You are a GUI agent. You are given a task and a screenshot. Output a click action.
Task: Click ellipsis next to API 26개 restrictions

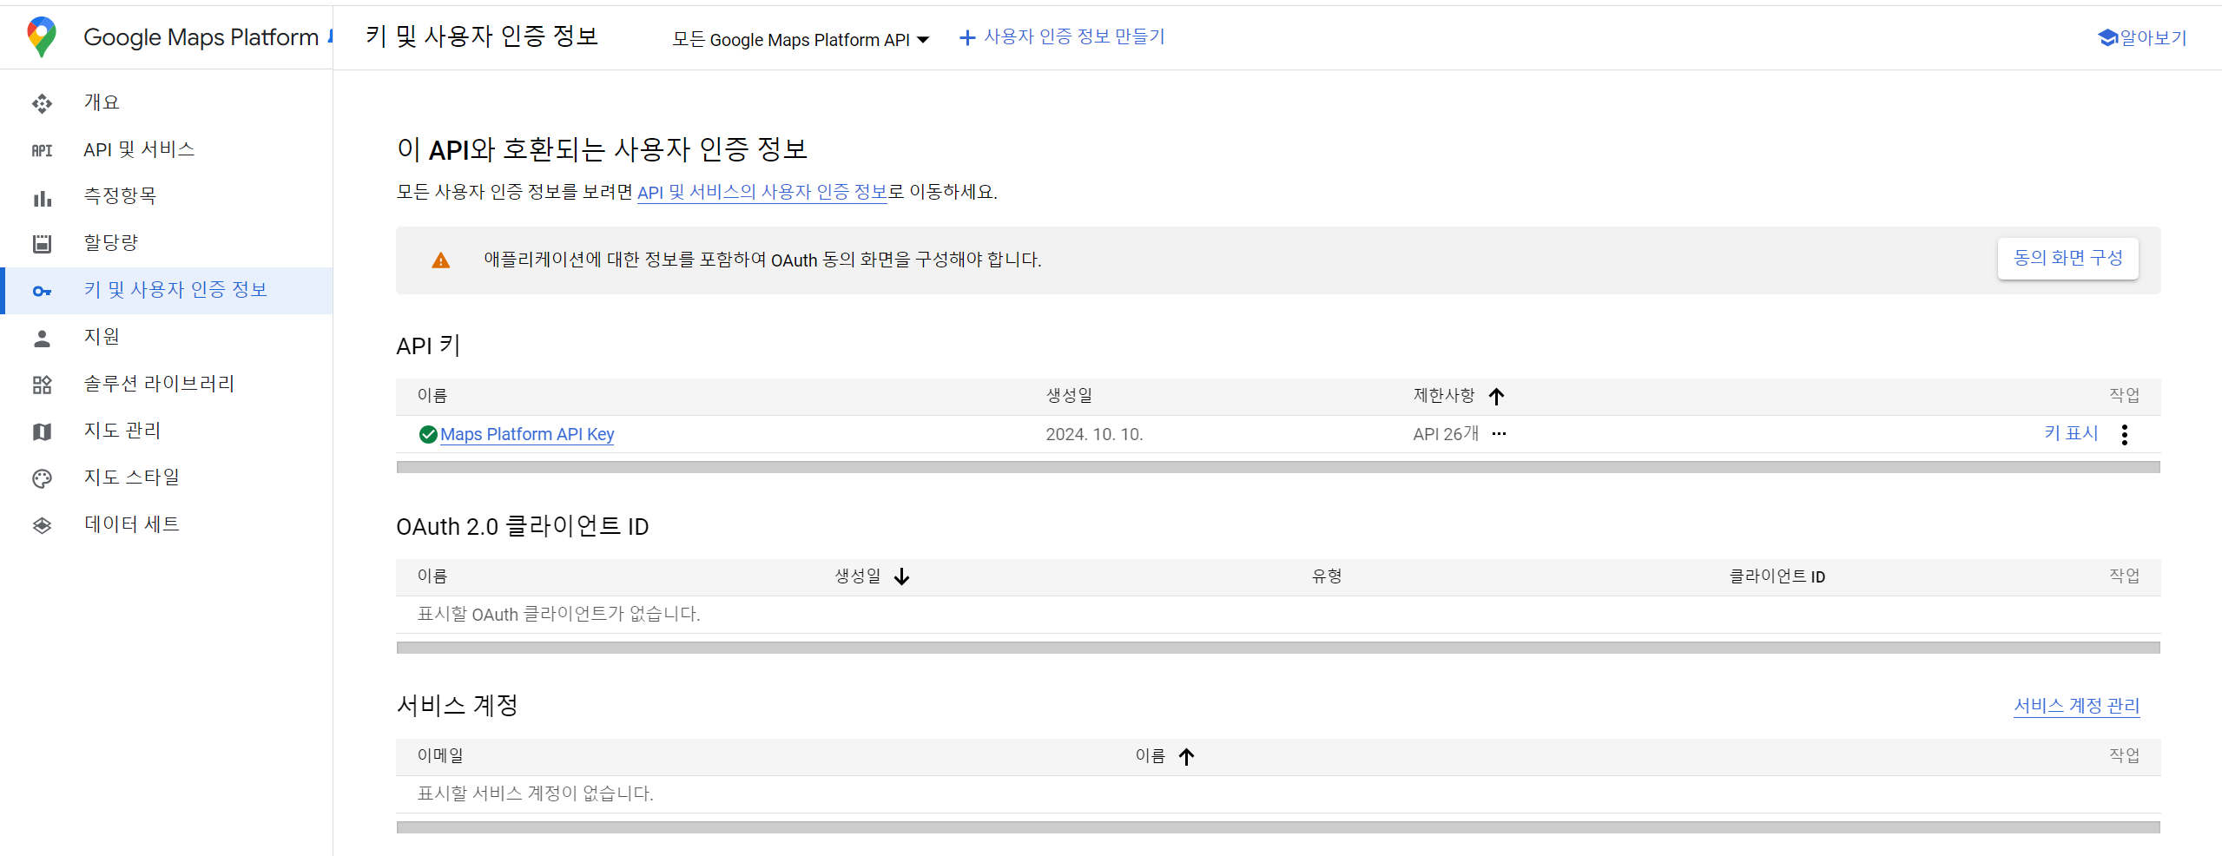(1499, 434)
